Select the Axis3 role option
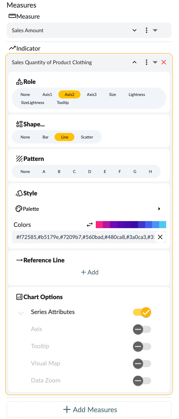This screenshot has width=179, height=419. coord(92,95)
